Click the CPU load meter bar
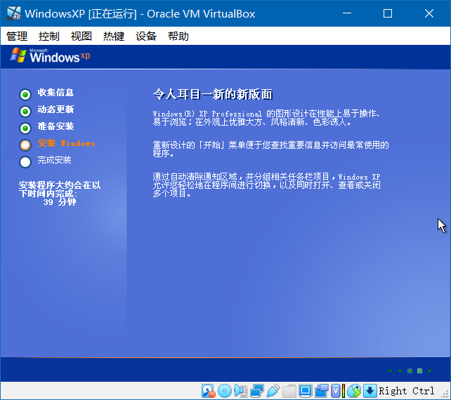 point(344,391)
